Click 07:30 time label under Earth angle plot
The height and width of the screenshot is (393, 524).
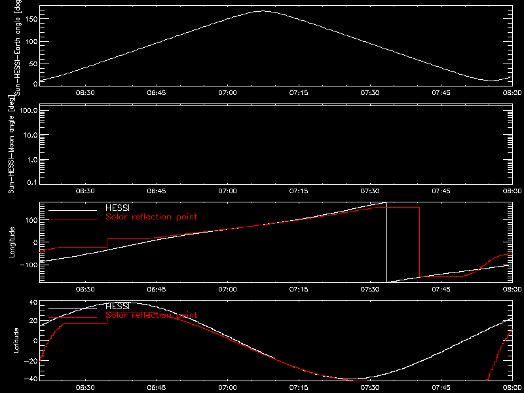click(x=370, y=93)
